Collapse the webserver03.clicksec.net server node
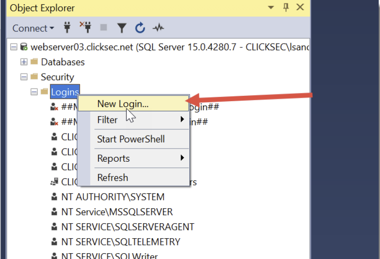Viewport: 380px width, 259px height. pos(14,47)
